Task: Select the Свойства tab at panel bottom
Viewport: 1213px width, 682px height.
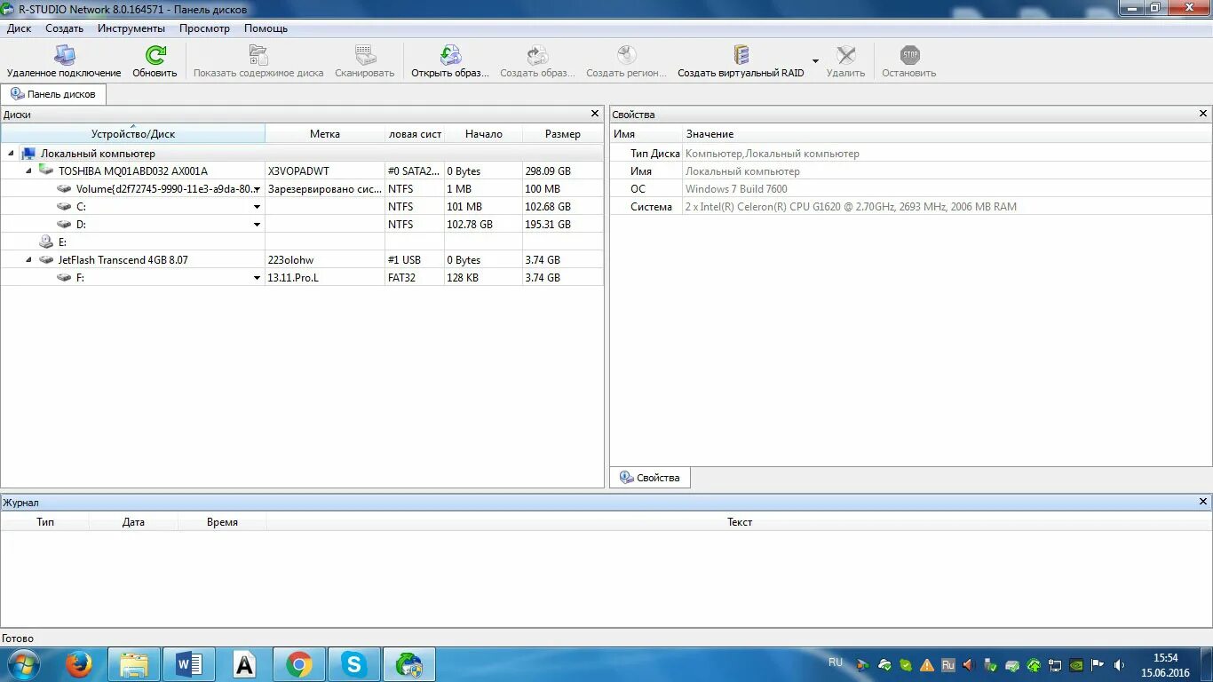Action: point(650,478)
